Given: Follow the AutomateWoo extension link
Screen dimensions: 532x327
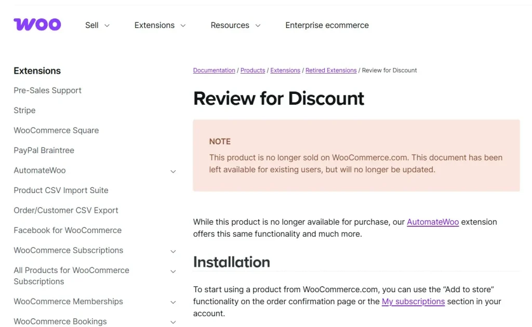Looking at the screenshot, I should tap(432, 222).
